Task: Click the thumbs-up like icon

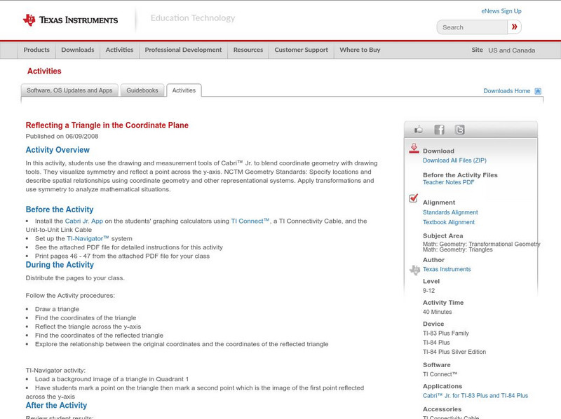Action: pos(418,130)
